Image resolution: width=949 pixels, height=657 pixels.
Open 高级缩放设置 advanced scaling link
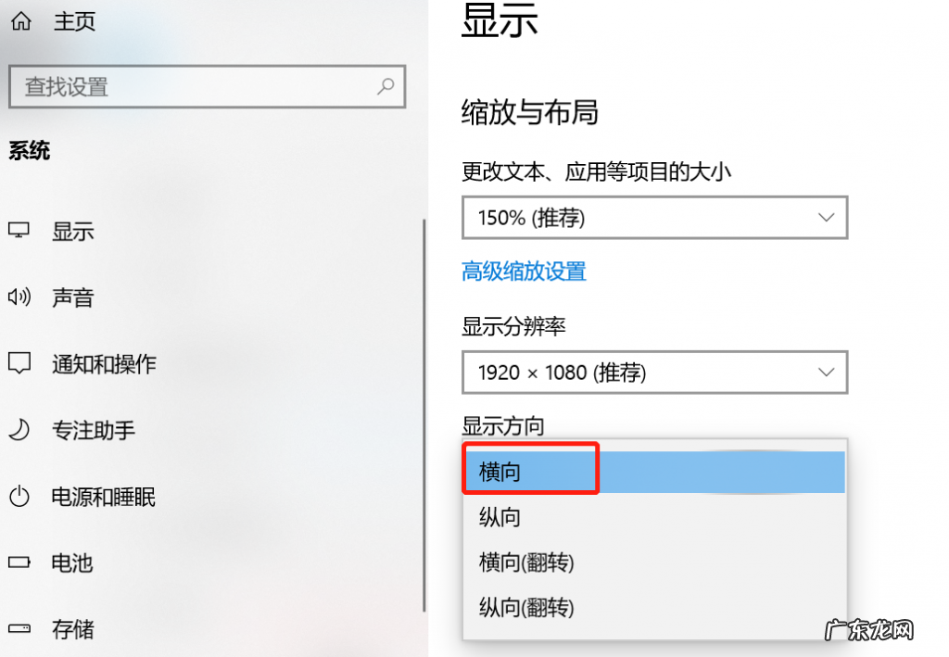pyautogui.click(x=524, y=272)
